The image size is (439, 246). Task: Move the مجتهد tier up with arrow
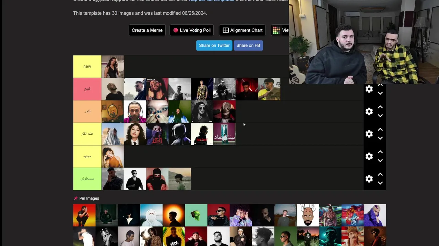click(x=380, y=152)
